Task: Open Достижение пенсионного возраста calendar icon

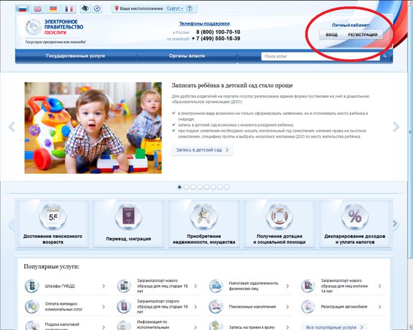Action: 53,216
